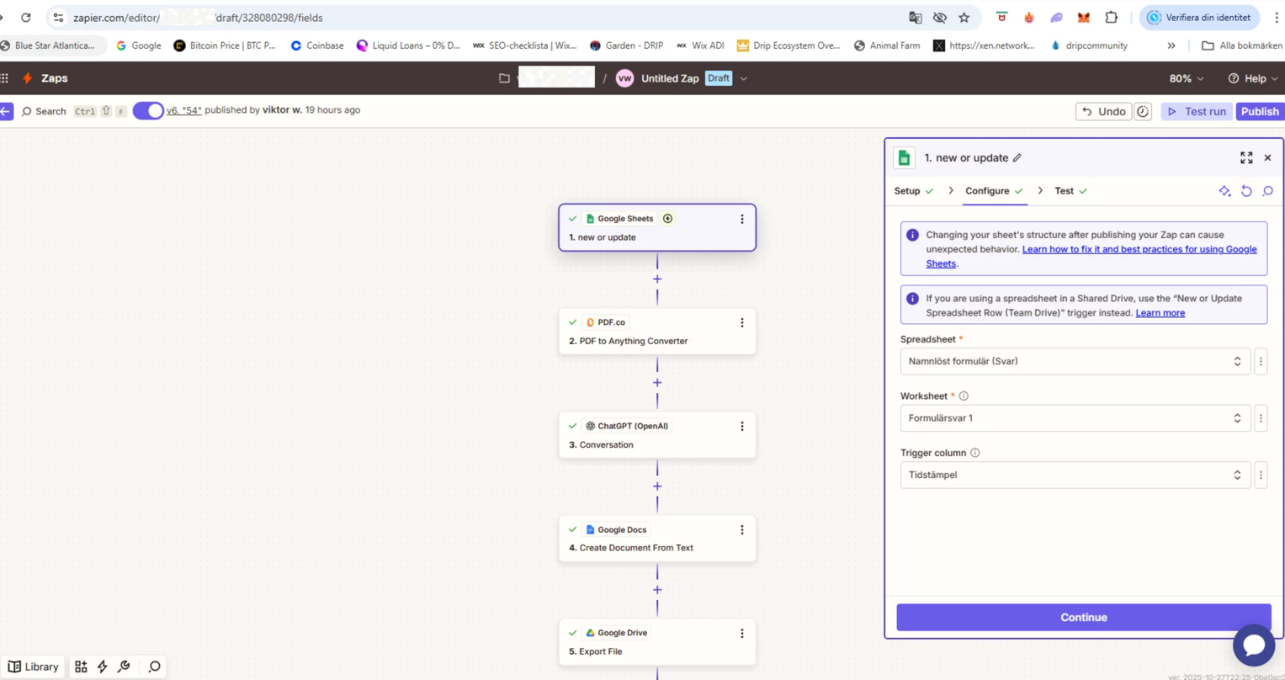1285x680 pixels.
Task: Open the Learn more link
Action: click(1160, 313)
